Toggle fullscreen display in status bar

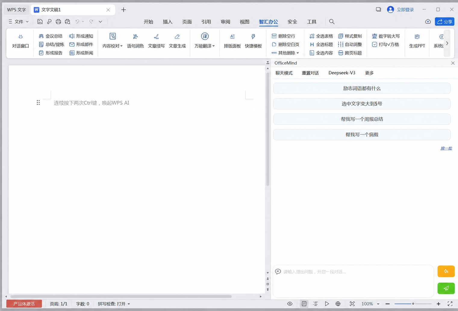[x=450, y=304]
